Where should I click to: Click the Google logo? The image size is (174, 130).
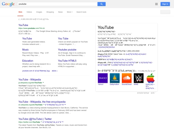tap(8, 4)
